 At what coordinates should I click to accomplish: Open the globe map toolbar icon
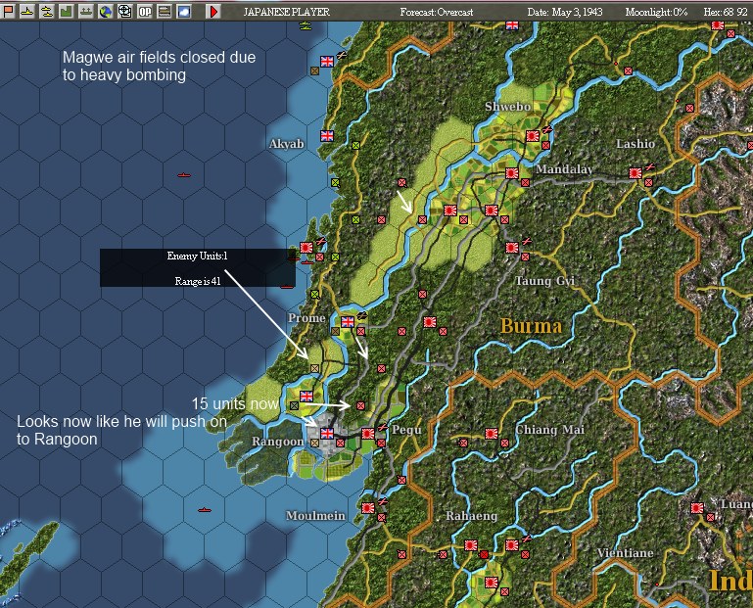[x=105, y=11]
